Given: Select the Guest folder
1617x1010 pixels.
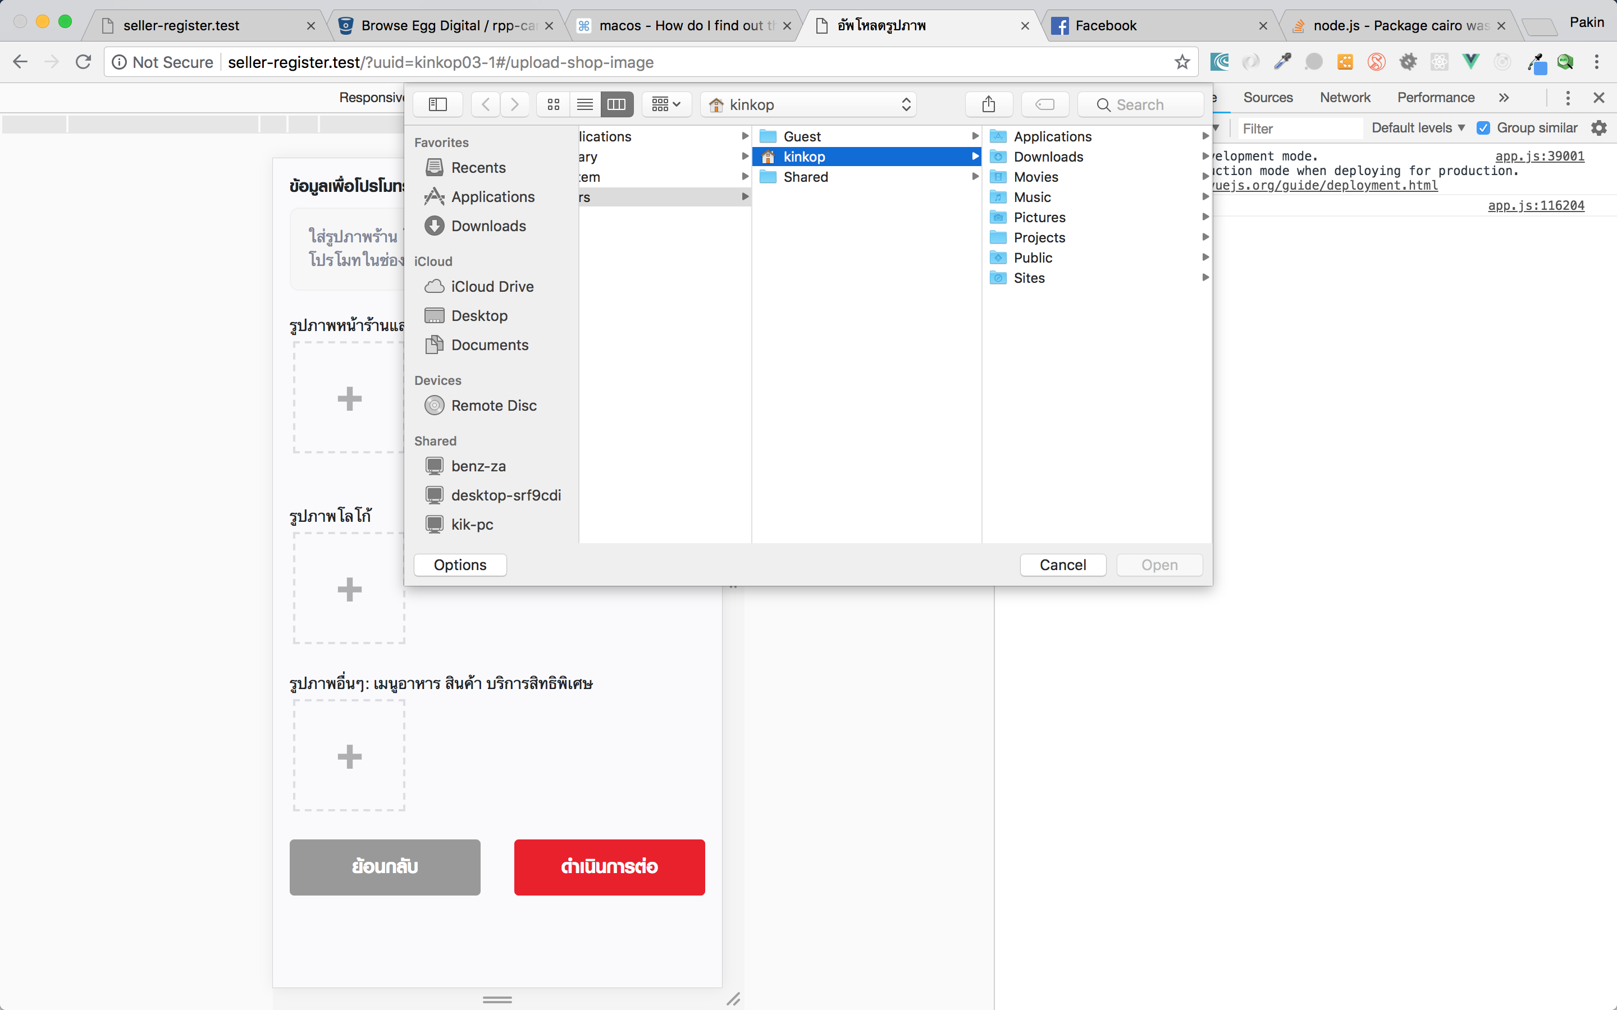Looking at the screenshot, I should click(x=866, y=136).
